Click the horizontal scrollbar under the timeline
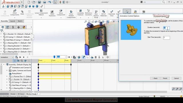The width and height of the screenshot is (183, 103). (x=100, y=92)
